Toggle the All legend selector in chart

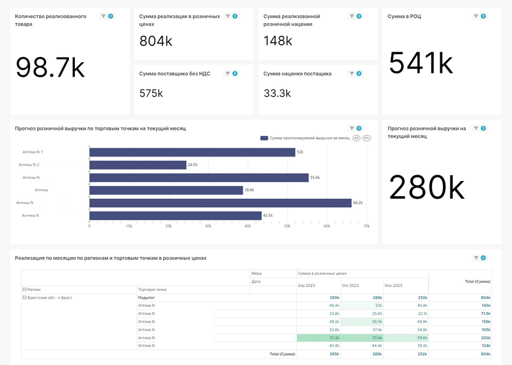pyautogui.click(x=356, y=138)
